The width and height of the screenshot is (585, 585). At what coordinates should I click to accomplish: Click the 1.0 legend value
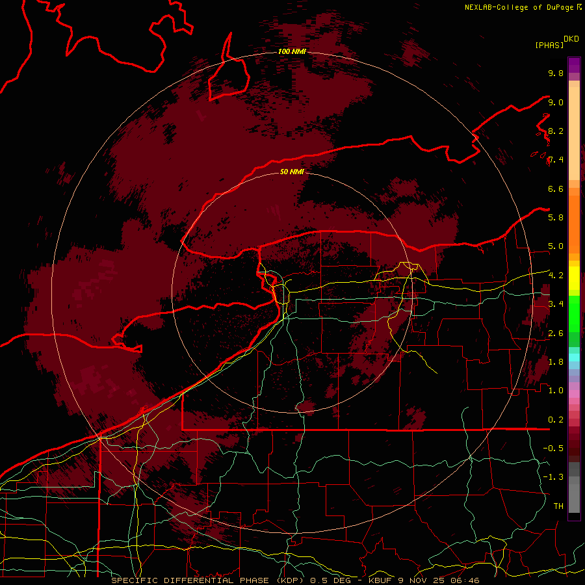click(x=556, y=390)
